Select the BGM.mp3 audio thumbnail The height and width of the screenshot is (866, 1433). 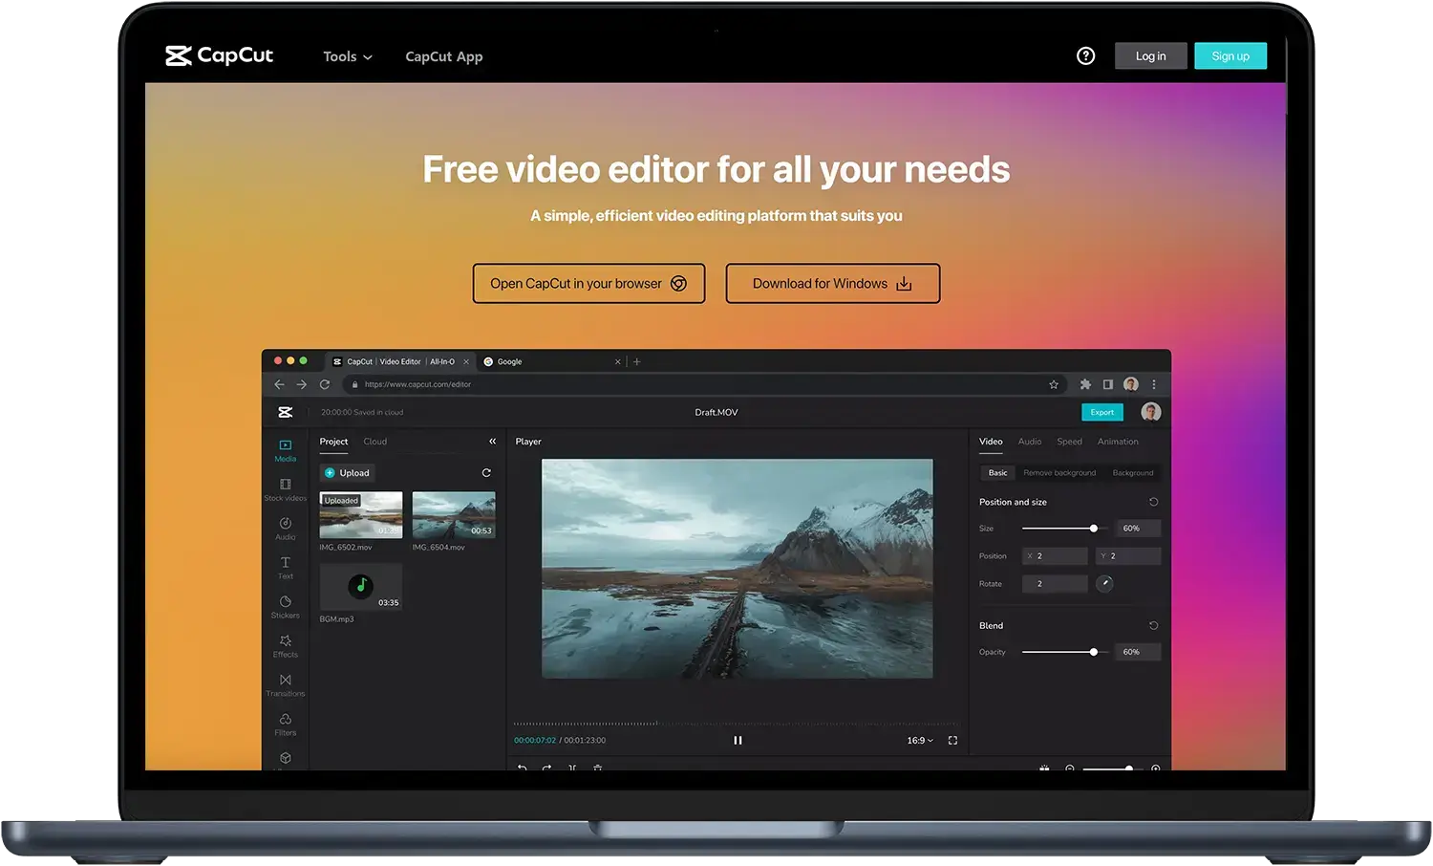pyautogui.click(x=361, y=587)
